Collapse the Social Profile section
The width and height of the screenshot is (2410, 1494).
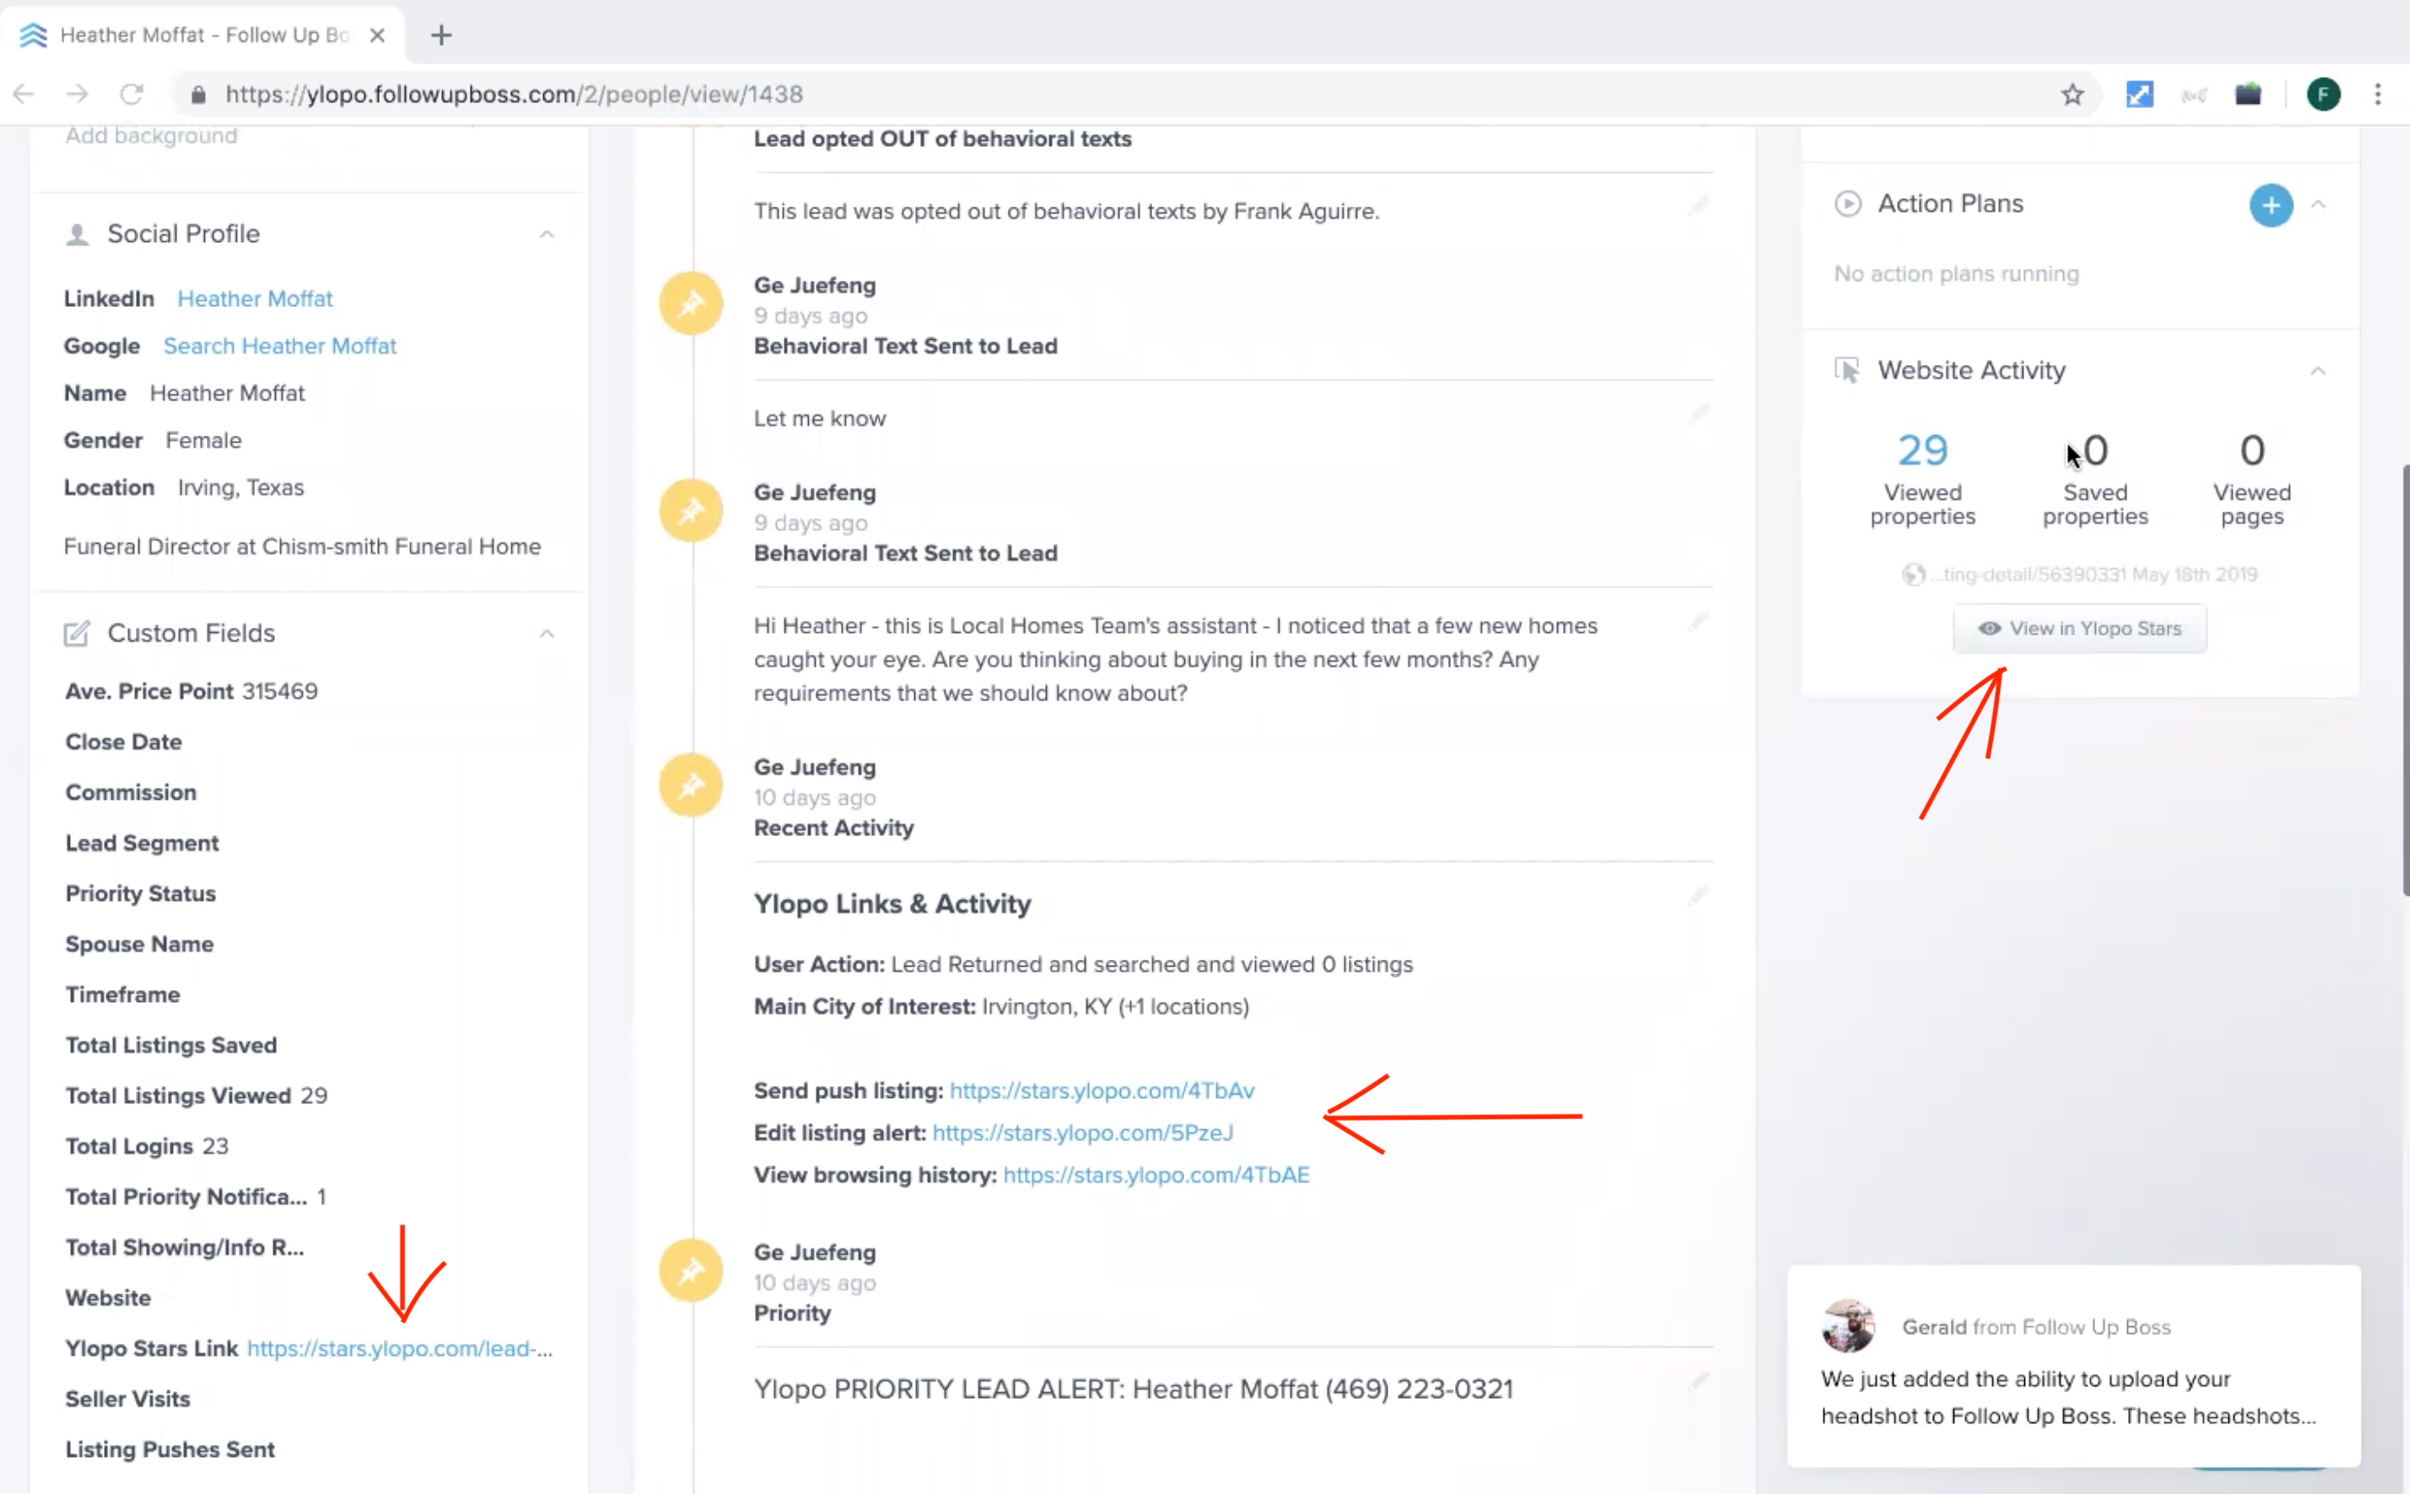click(x=547, y=234)
